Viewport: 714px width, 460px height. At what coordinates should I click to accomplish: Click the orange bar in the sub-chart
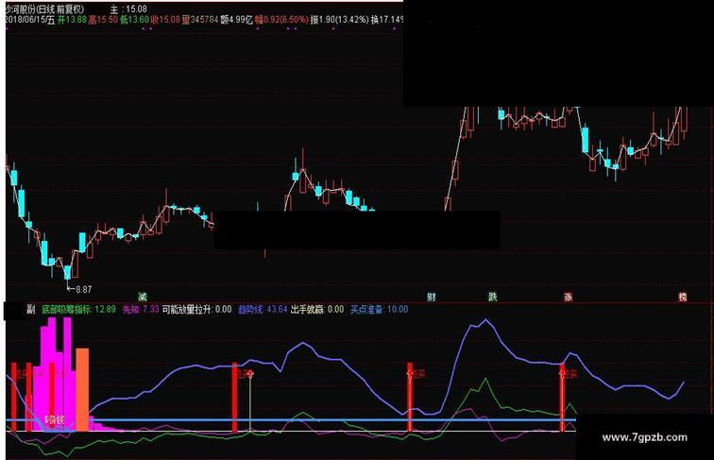pos(82,389)
